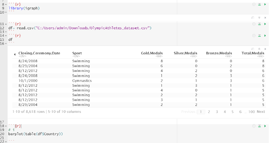
Task: Open chunk options for library(igraph) chunk
Action: tap(254, 4)
